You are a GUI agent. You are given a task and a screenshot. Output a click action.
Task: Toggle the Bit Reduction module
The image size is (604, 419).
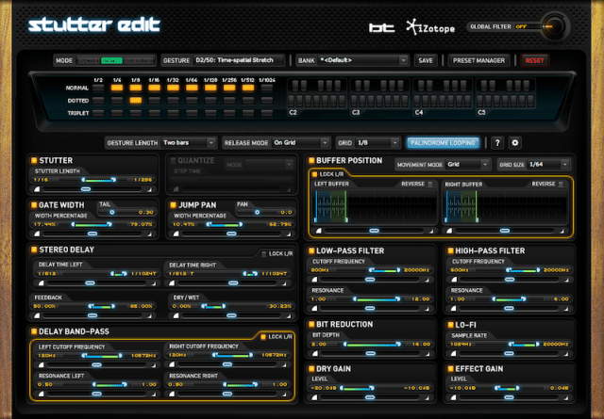(311, 324)
